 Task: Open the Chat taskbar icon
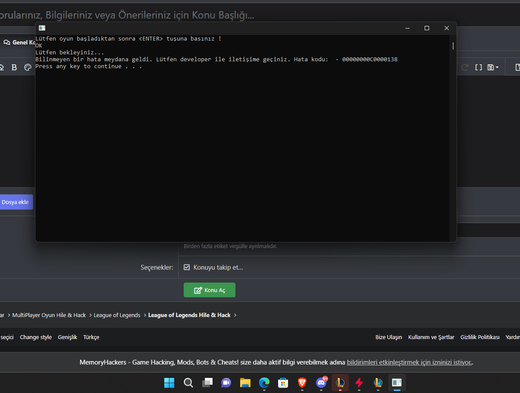(226, 383)
